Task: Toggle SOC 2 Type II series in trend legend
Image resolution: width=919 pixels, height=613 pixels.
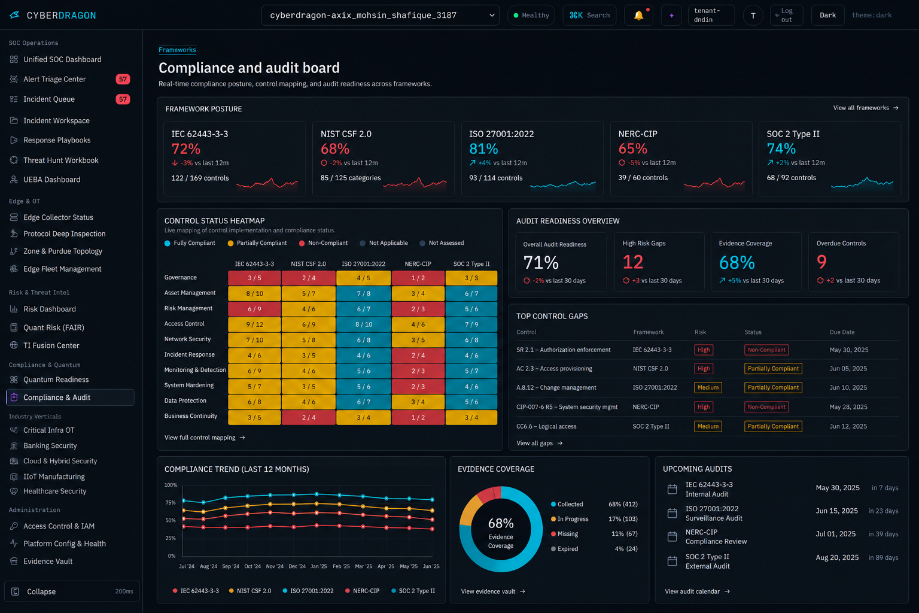Action: tap(413, 591)
